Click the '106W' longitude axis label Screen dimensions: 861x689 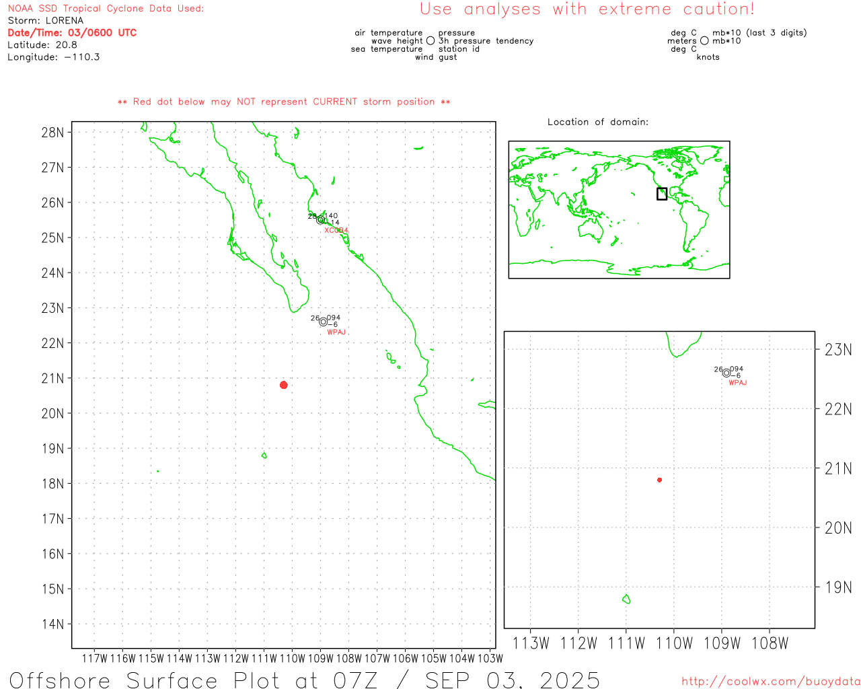coord(406,659)
